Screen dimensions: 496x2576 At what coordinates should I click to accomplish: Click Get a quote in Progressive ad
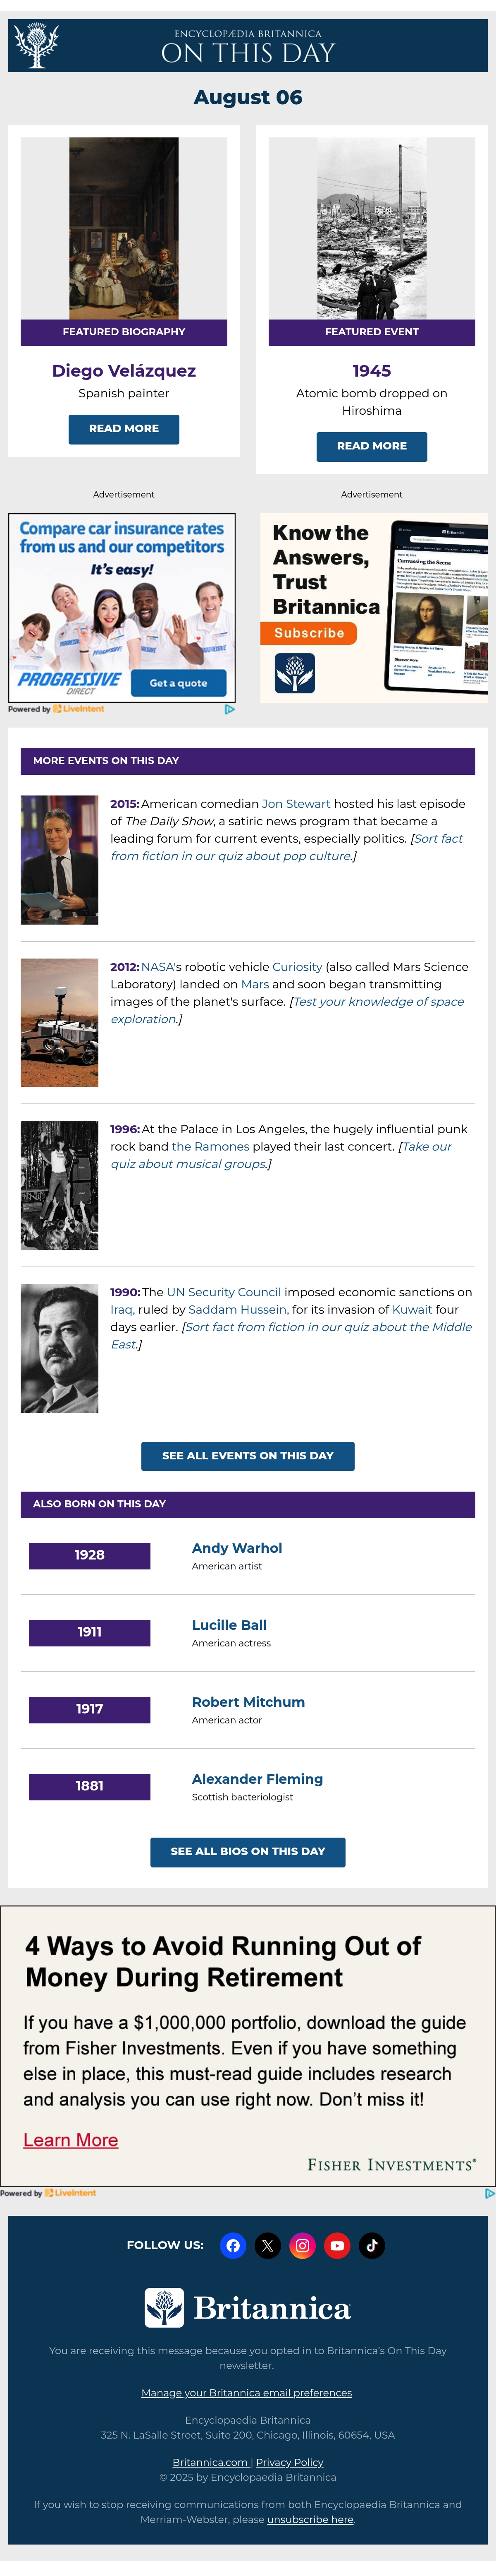(179, 683)
